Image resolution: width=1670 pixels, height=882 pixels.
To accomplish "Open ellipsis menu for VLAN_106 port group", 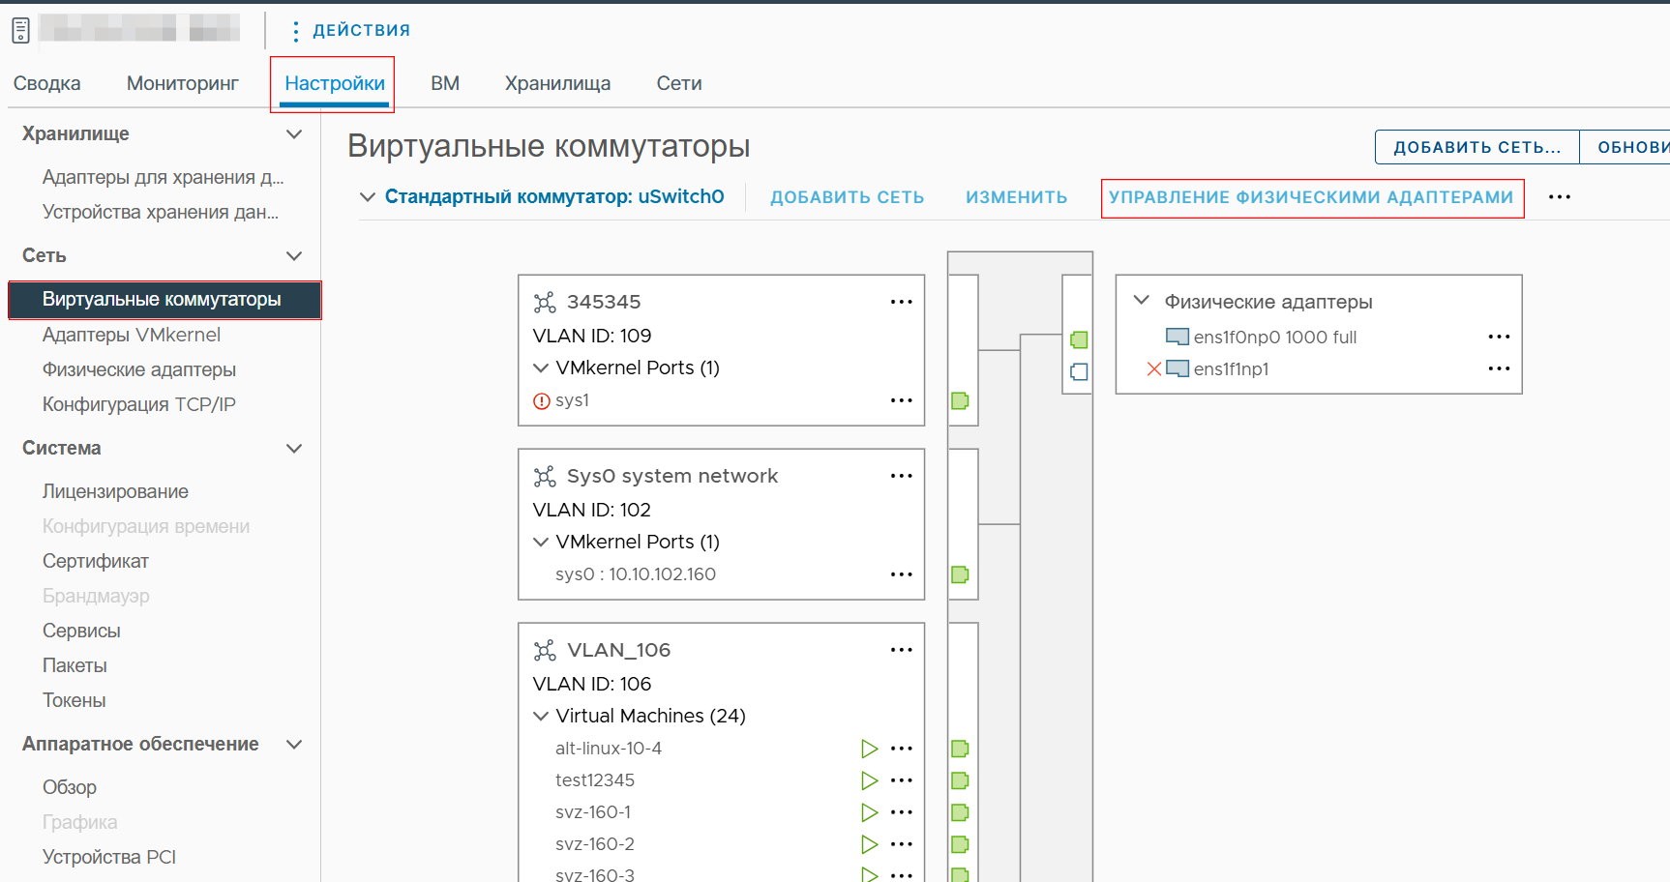I will (x=902, y=650).
